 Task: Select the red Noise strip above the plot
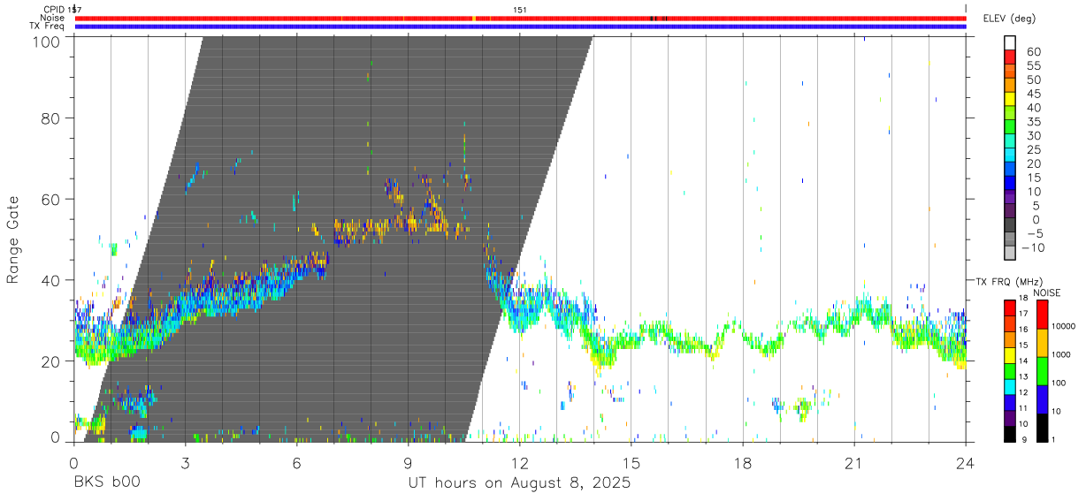[520, 18]
